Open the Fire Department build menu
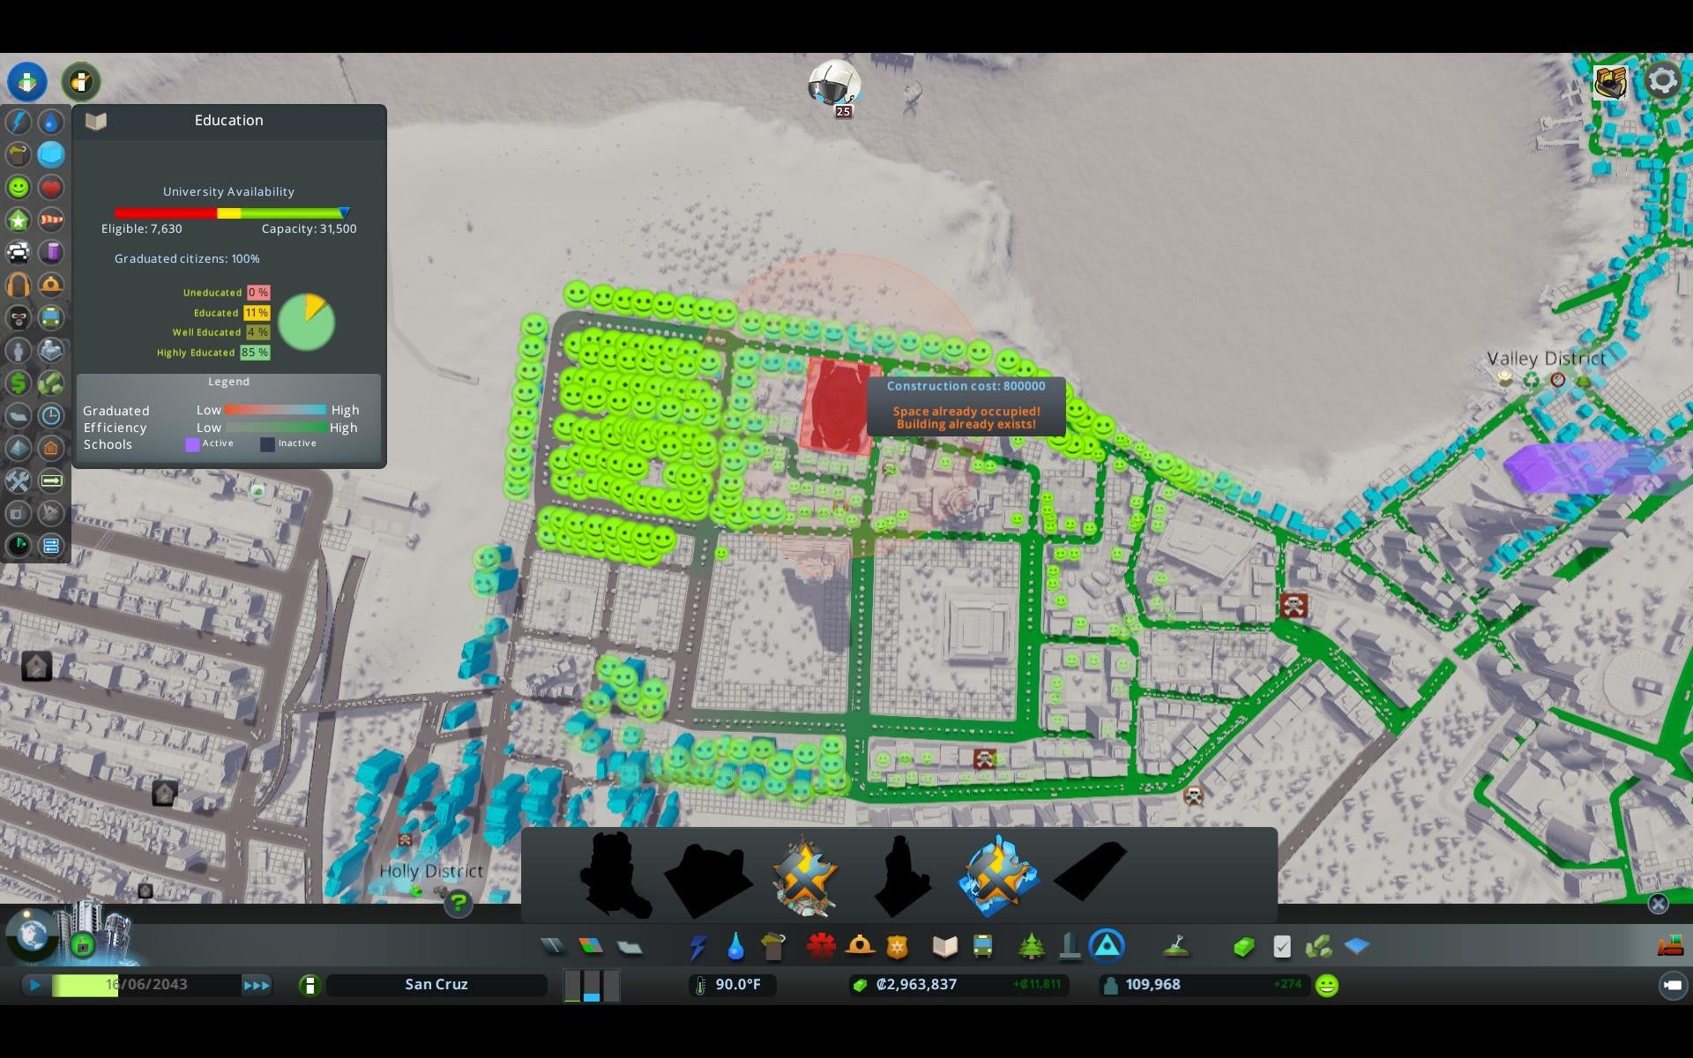 coord(860,947)
